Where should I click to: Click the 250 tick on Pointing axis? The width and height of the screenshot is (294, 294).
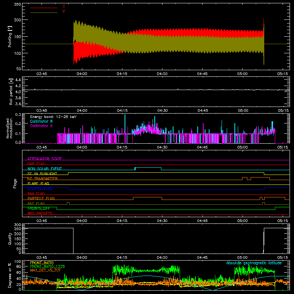pos(18,4)
